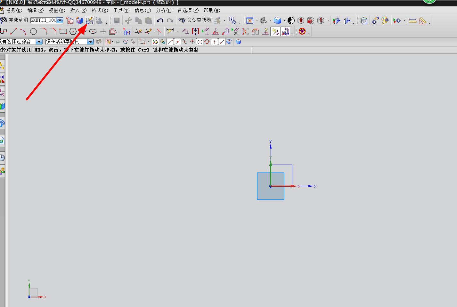Image resolution: width=457 pixels, height=307 pixels.
Task: Select the Arc sketch tool
Action: tap(23, 31)
